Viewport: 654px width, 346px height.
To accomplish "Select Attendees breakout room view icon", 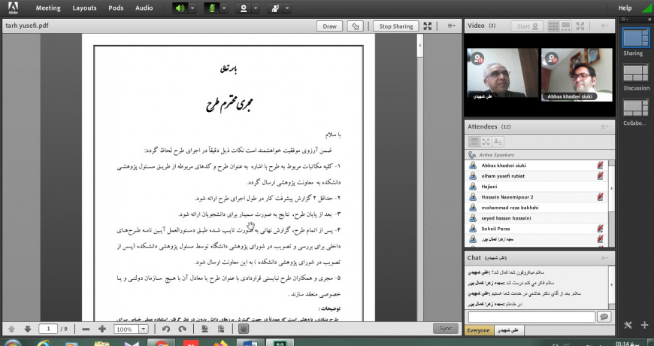I will tap(486, 141).
